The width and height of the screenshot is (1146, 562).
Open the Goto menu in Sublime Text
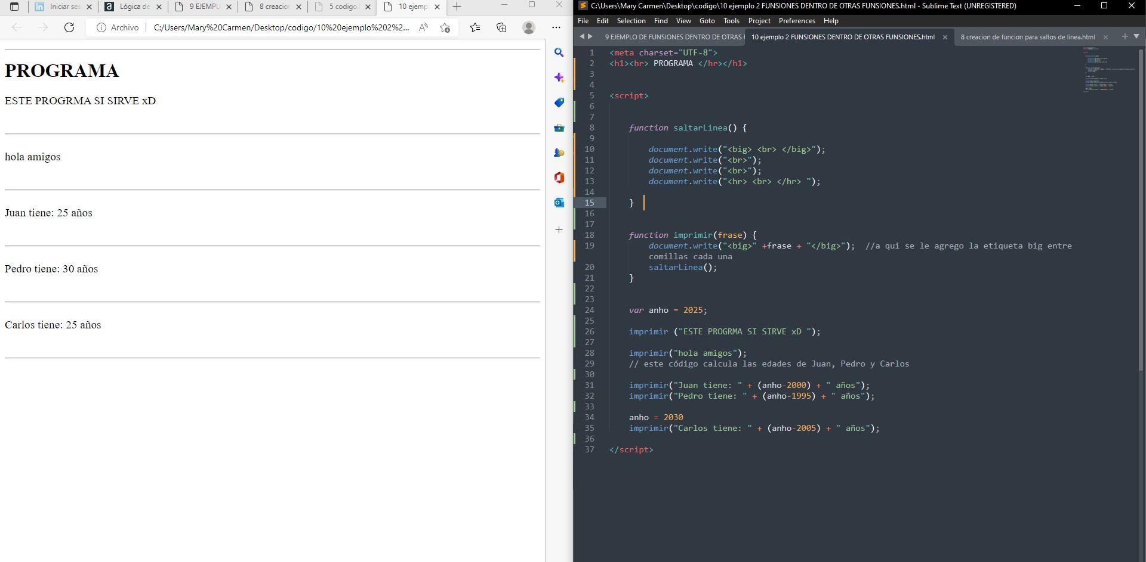pyautogui.click(x=707, y=21)
